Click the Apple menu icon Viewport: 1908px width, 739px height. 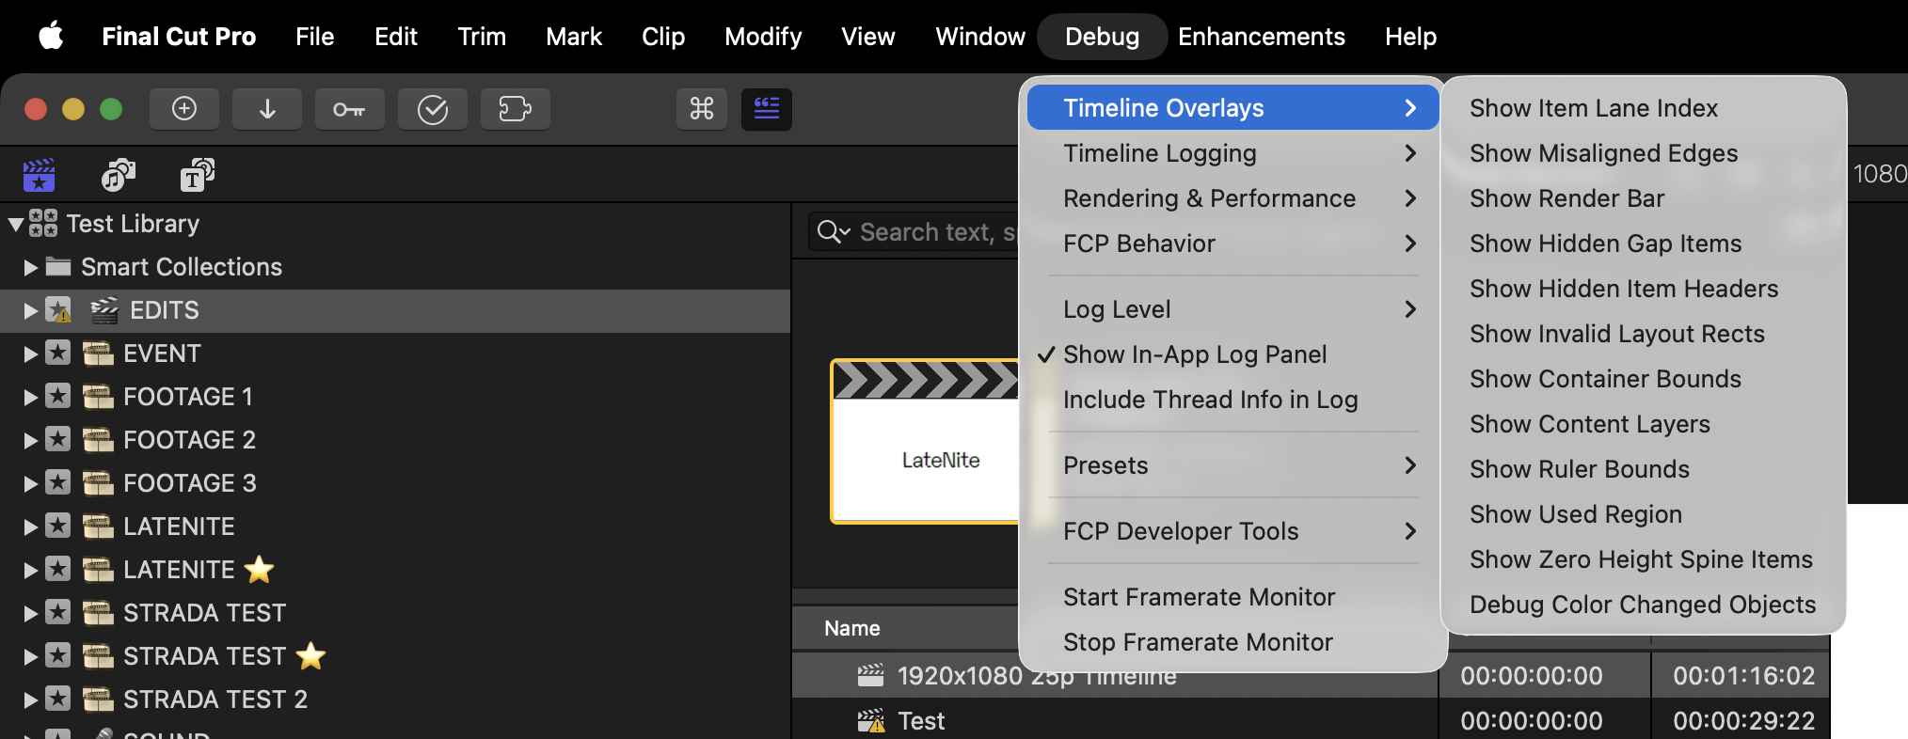coord(51,37)
